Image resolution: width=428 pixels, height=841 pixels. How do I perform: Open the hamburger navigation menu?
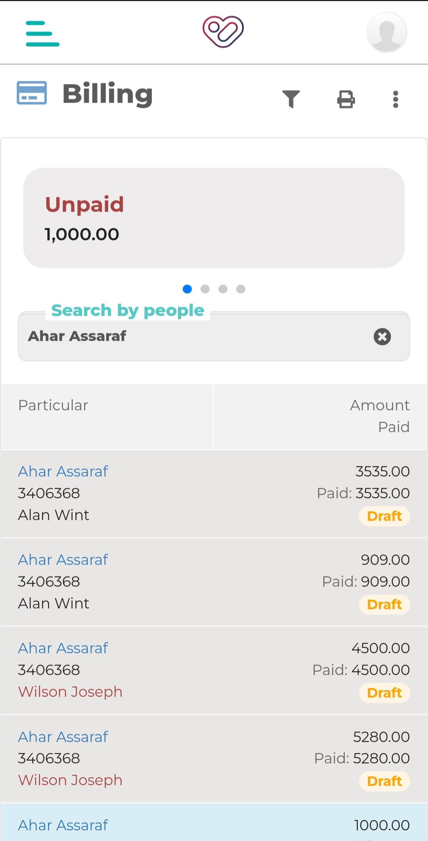click(42, 34)
